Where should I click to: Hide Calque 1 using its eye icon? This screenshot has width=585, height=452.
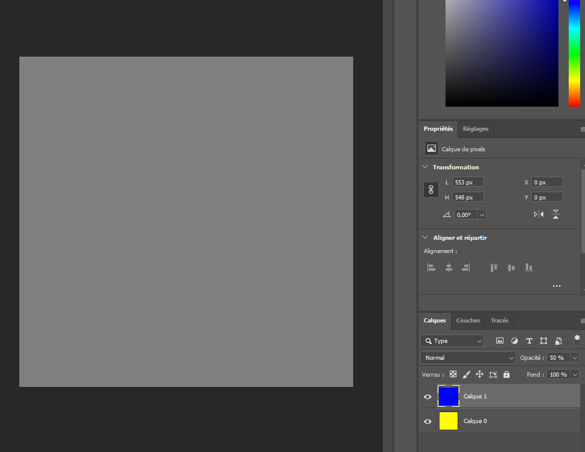tap(427, 397)
